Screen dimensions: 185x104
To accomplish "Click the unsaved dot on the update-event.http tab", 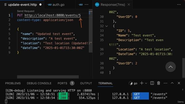I will point(40,5).
